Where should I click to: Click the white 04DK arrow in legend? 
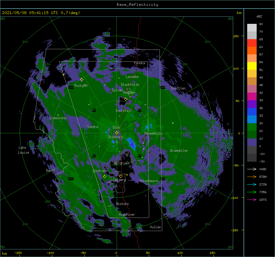252,169
